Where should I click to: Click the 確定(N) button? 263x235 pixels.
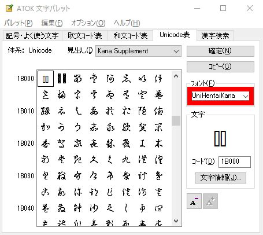click(x=220, y=51)
